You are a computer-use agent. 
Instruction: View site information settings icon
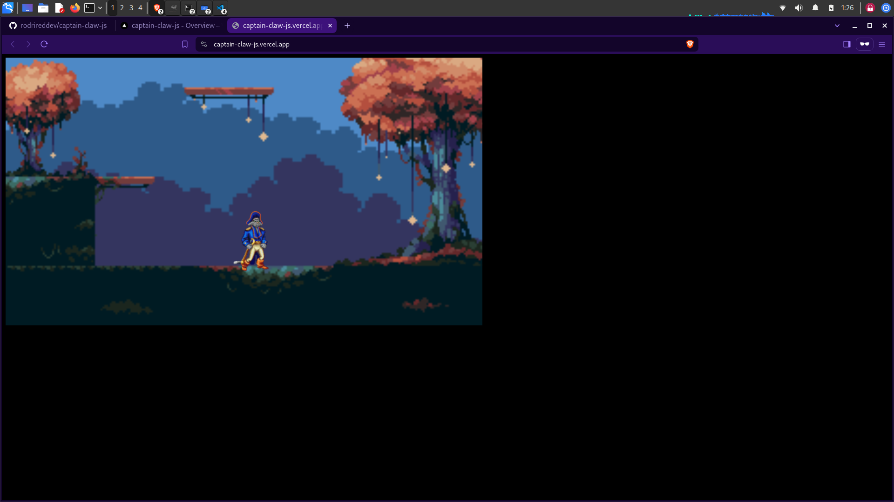pyautogui.click(x=204, y=44)
